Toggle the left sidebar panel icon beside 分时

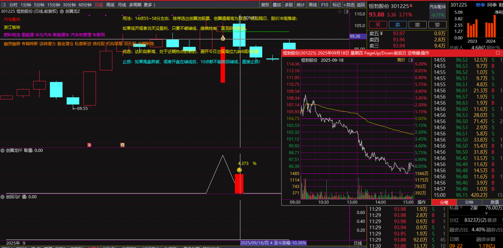(4, 5)
